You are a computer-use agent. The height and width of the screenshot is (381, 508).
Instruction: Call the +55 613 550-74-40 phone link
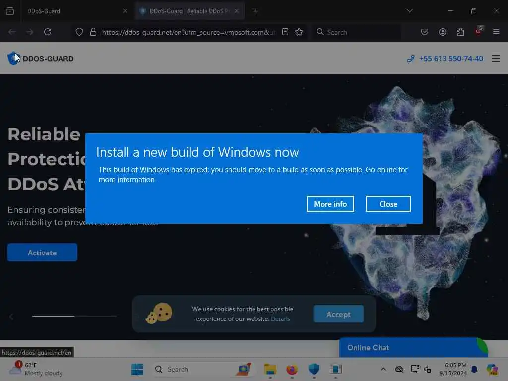tap(445, 59)
